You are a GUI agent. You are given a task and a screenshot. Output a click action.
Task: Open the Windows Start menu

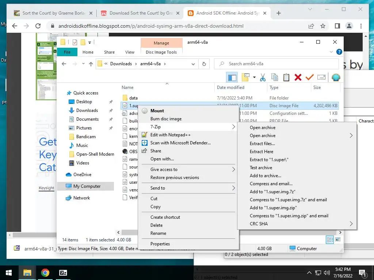(9, 273)
